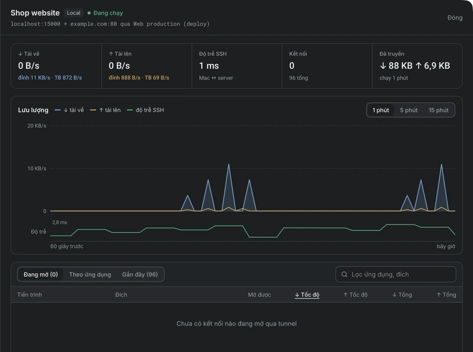Image resolution: width=473 pixels, height=352 pixels.
Task: Click the download arrow in Đã truyền card
Action: click(x=383, y=65)
